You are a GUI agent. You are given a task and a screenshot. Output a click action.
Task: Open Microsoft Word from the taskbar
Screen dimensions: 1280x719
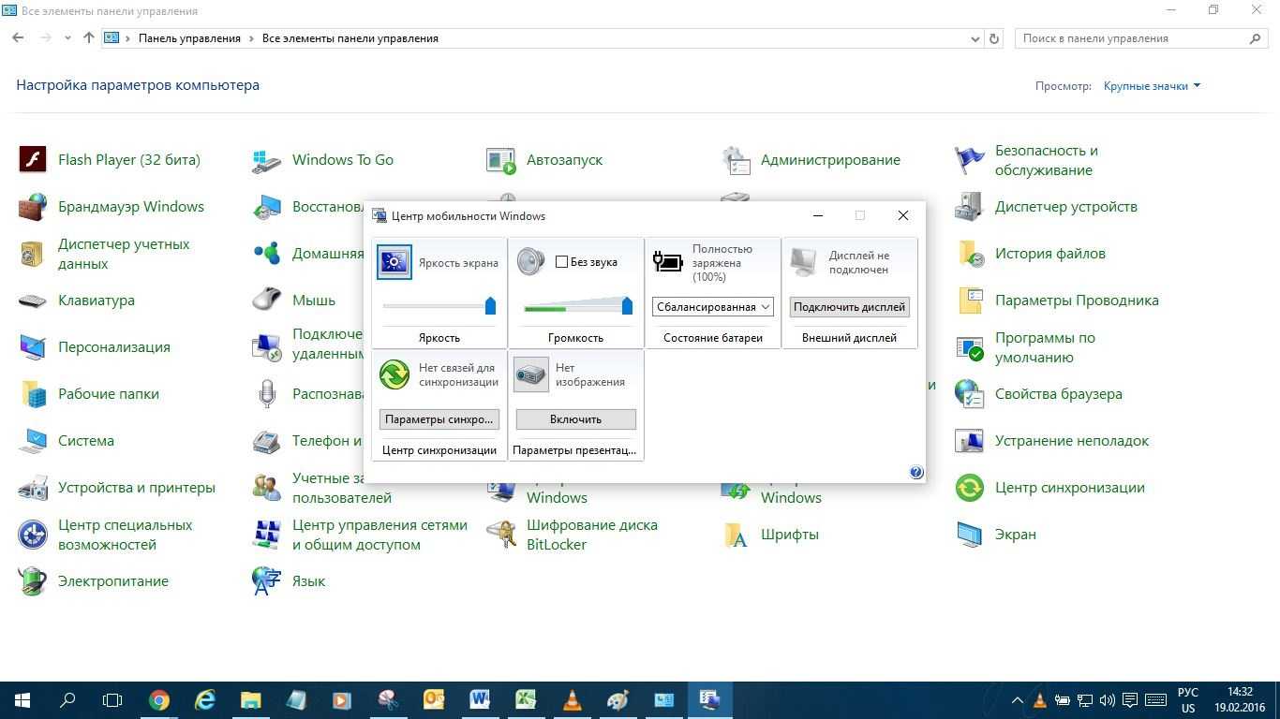click(480, 700)
